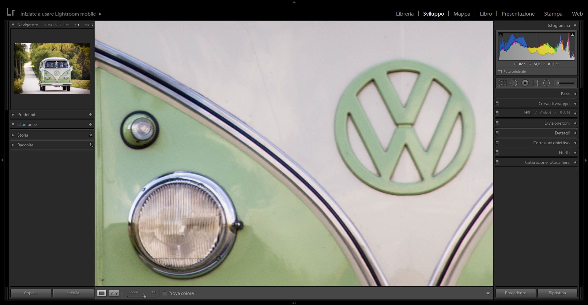Screen dimensions: 588x305
Task: Collapse the Istantanee panel
Action: pos(13,124)
